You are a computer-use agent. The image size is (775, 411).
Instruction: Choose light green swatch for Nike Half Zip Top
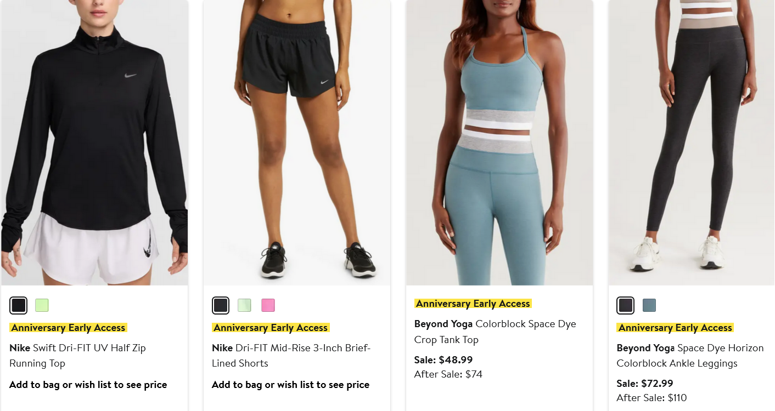coord(42,305)
